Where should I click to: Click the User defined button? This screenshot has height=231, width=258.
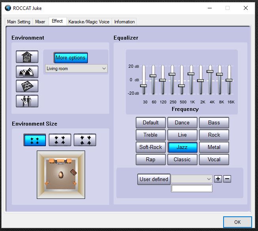pos(154,179)
